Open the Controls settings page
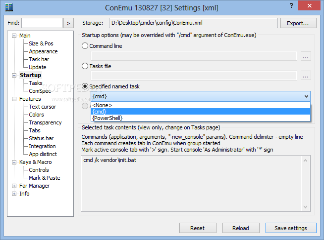 click(39, 170)
